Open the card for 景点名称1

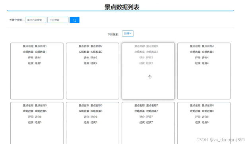37,71
